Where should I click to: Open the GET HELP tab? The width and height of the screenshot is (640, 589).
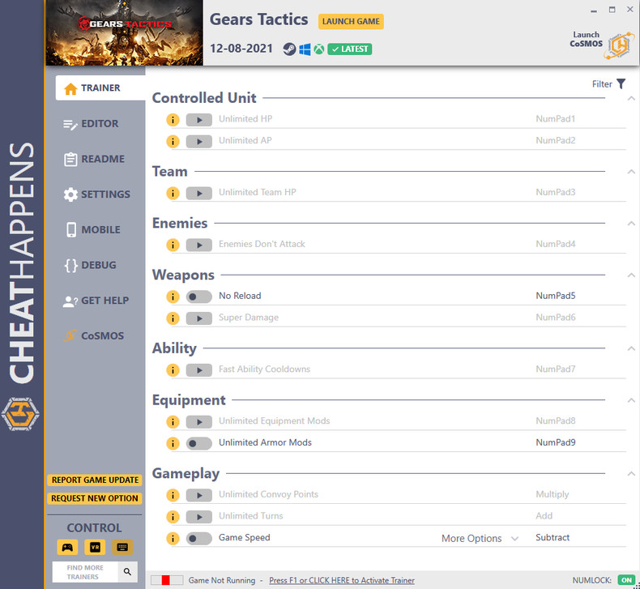pos(96,301)
